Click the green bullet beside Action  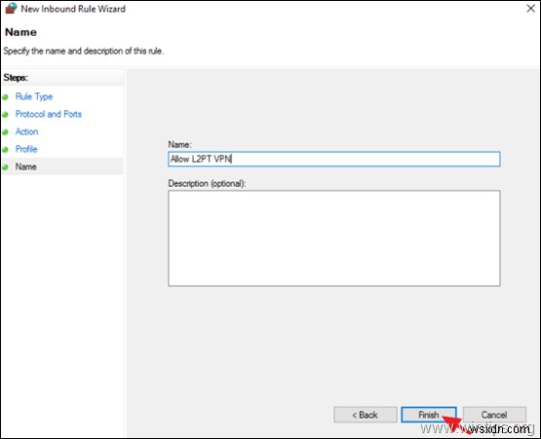tap(5, 132)
